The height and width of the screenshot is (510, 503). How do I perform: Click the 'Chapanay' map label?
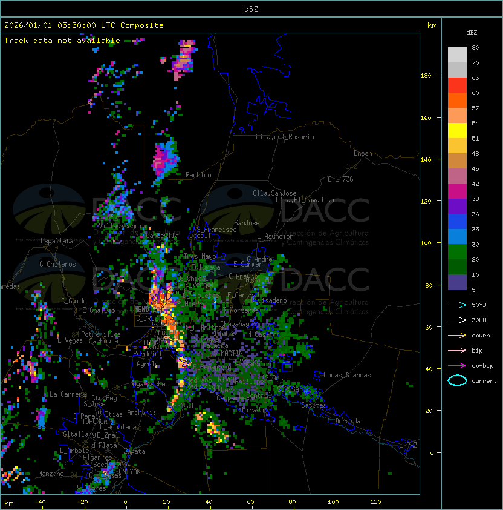(x=235, y=324)
